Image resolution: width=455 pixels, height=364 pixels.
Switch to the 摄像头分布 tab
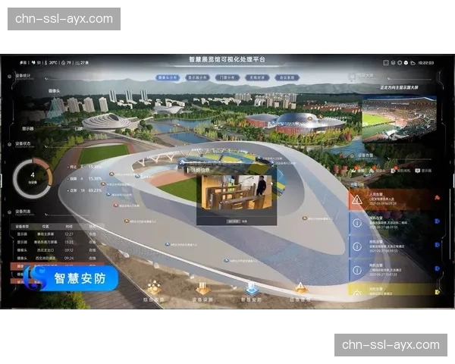[168, 78]
